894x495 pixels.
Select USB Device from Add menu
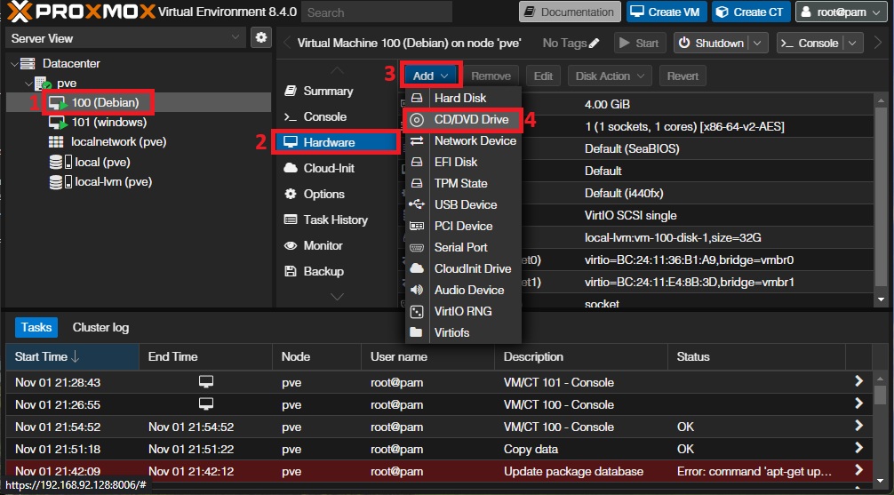tap(464, 204)
